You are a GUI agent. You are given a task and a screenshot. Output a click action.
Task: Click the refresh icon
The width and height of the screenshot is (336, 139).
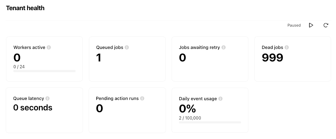coord(326,25)
